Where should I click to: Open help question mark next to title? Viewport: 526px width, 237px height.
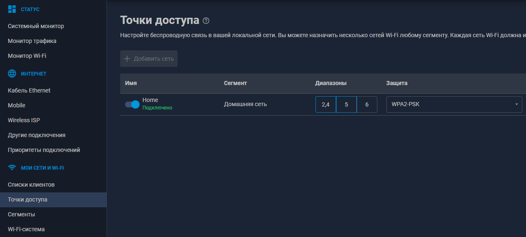(206, 21)
